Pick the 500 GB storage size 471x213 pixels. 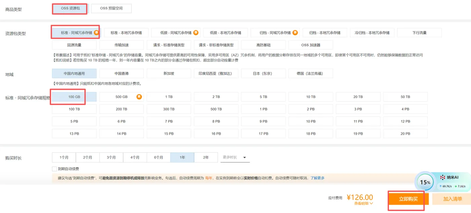click(121, 97)
